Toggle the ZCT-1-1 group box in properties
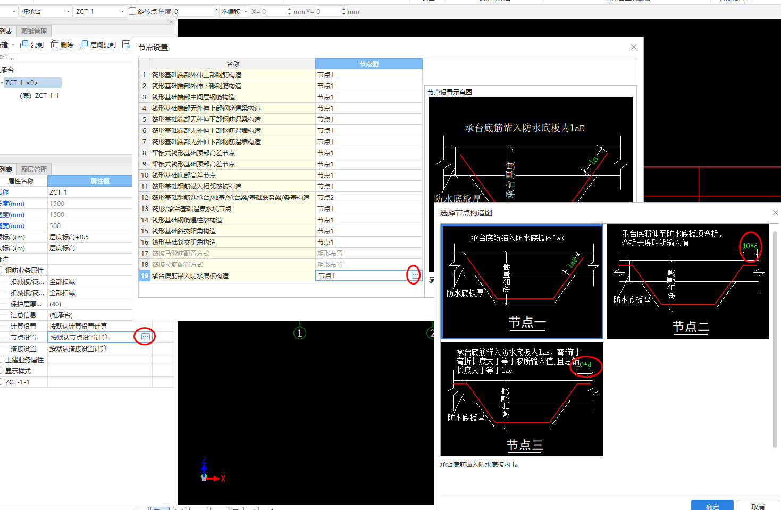 [x=1, y=382]
